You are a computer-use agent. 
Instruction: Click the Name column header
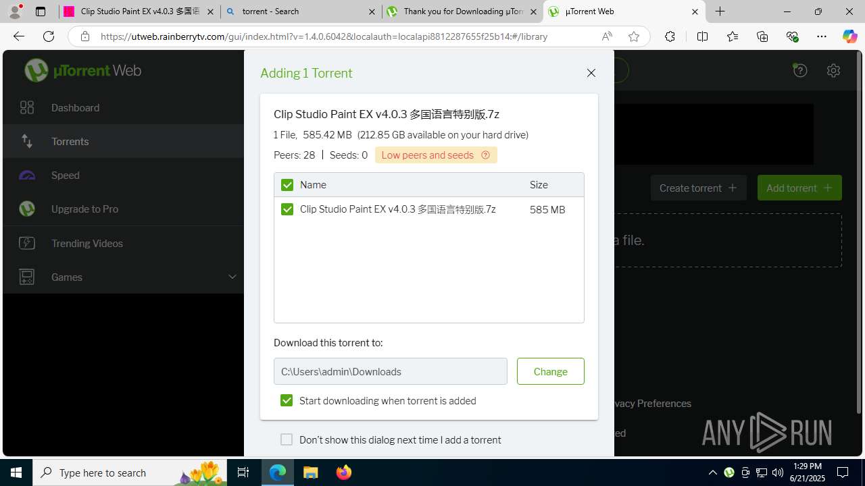click(x=313, y=185)
